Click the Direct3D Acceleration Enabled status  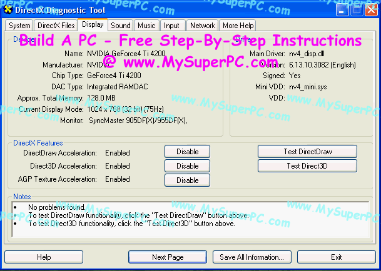click(118, 166)
